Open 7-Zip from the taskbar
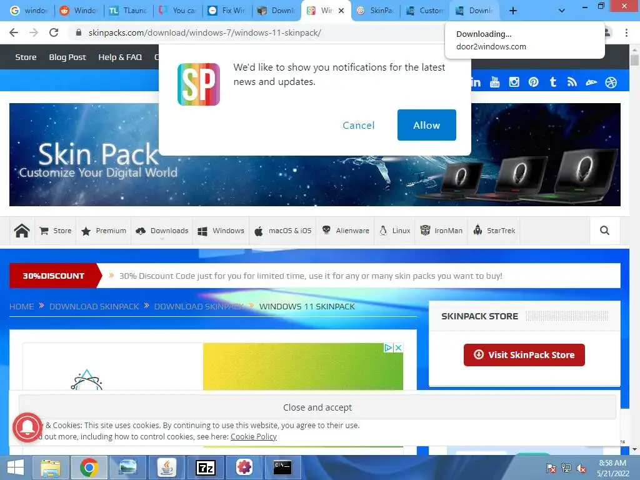 click(205, 467)
